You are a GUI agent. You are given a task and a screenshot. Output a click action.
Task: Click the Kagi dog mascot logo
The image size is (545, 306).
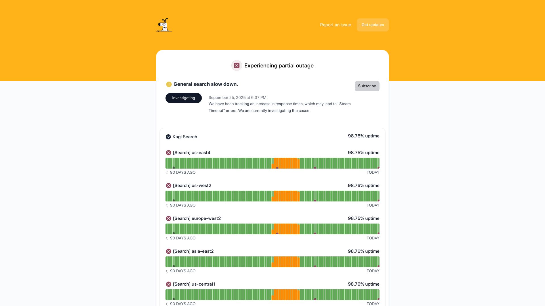click(x=164, y=25)
